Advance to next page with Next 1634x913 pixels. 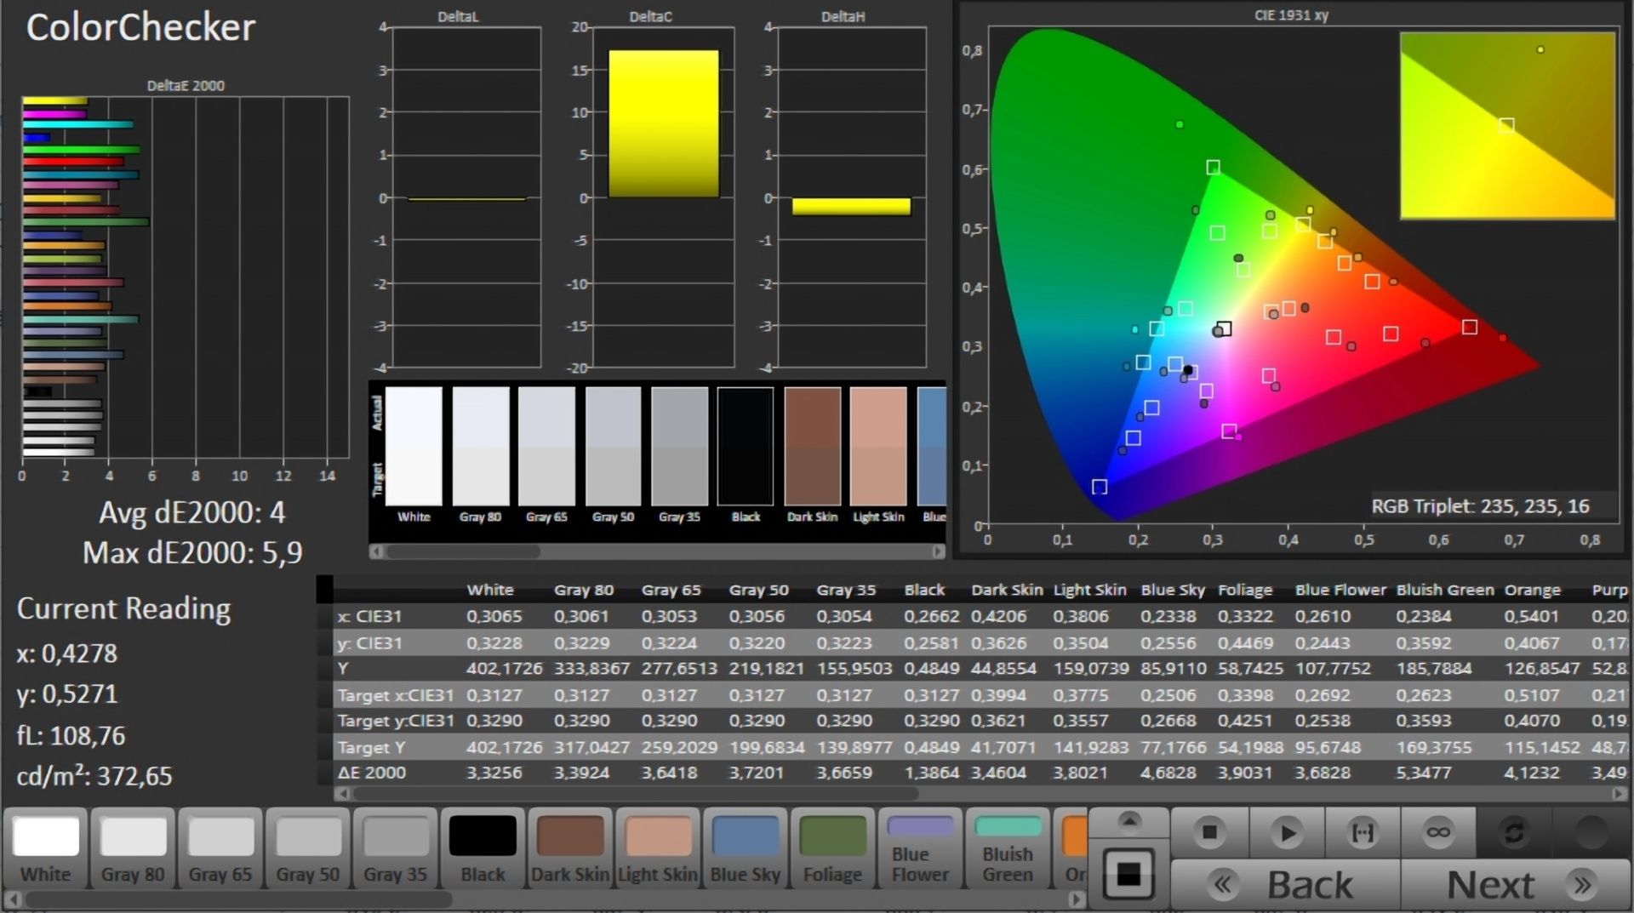pyautogui.click(x=1515, y=885)
